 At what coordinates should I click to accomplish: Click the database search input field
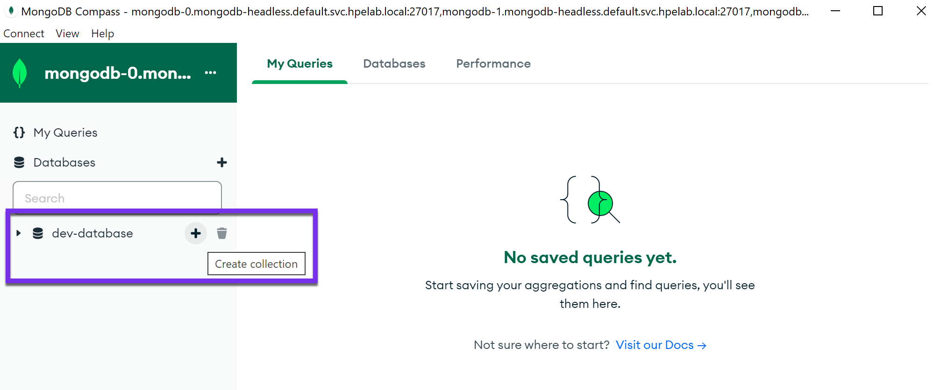(x=117, y=198)
